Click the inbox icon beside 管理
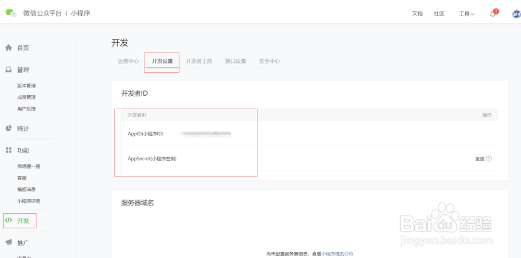 [x=9, y=70]
